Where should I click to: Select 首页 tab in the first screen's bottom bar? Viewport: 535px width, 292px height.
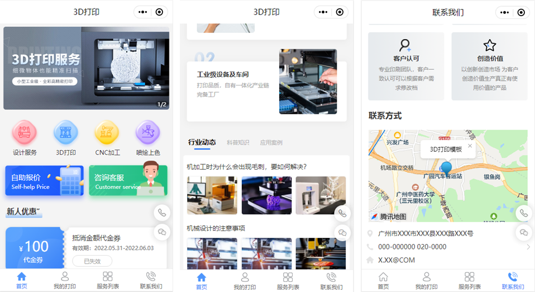click(x=21, y=280)
